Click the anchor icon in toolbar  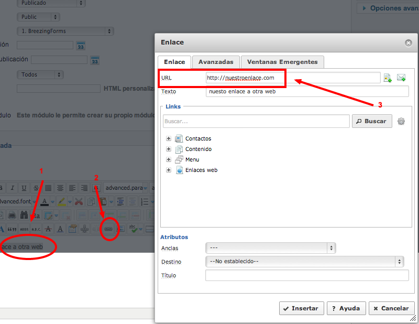pyautogui.click(x=84, y=229)
